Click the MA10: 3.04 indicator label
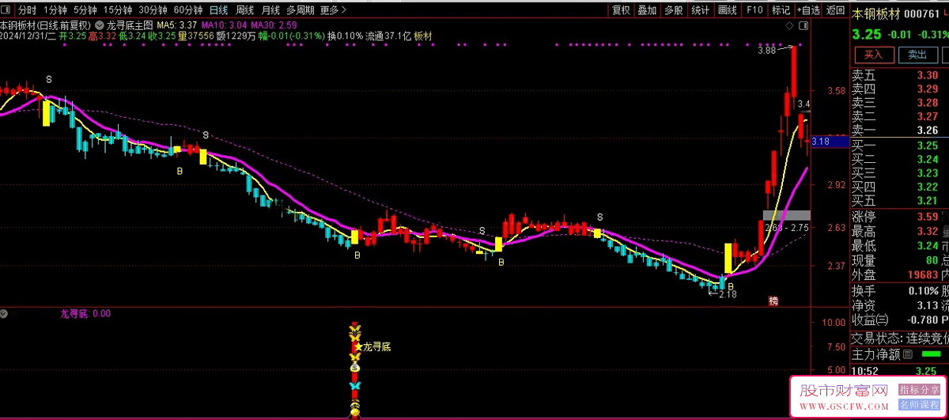This screenshot has height=420, width=949. (225, 25)
